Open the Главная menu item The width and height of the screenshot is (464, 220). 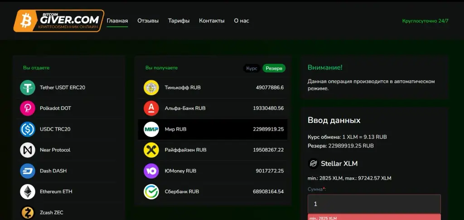(117, 21)
